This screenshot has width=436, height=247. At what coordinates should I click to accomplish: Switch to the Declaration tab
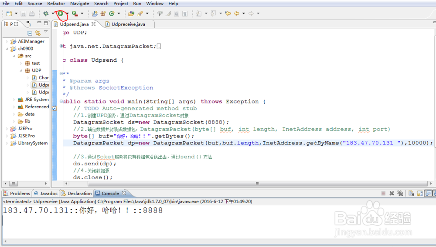pos(76,193)
